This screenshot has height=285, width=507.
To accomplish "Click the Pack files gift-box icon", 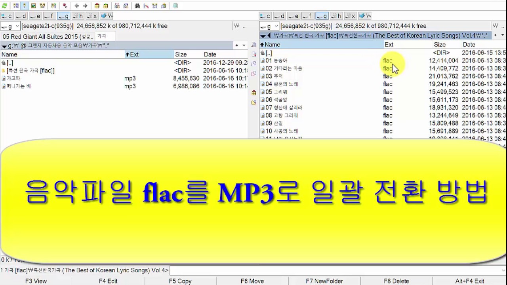I will click(97, 6).
